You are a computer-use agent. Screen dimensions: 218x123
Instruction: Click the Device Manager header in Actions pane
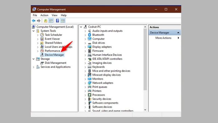[165, 32]
